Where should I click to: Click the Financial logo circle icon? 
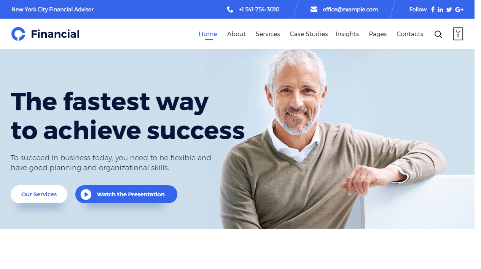coord(18,34)
